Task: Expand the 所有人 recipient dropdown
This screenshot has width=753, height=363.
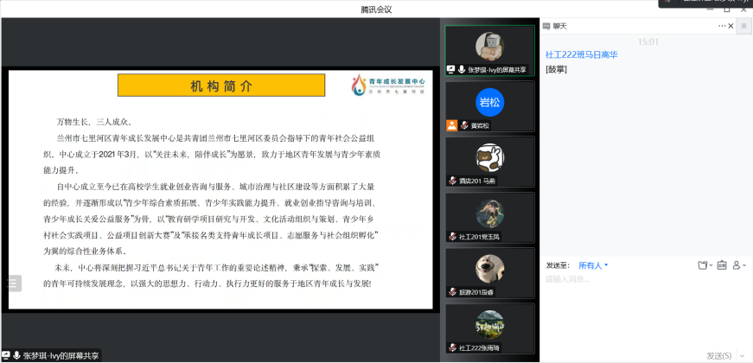Action: pyautogui.click(x=593, y=265)
